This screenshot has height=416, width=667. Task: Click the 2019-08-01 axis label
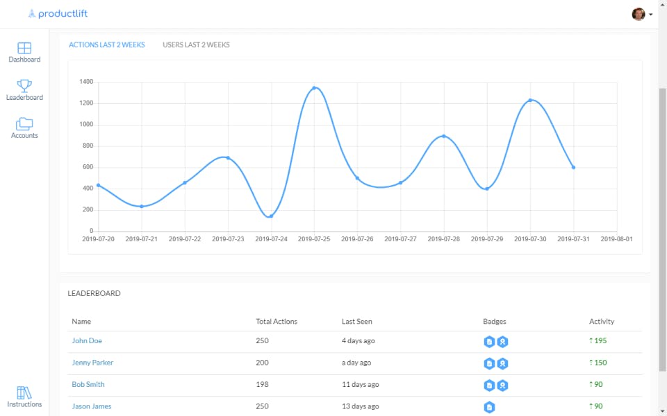click(x=616, y=239)
